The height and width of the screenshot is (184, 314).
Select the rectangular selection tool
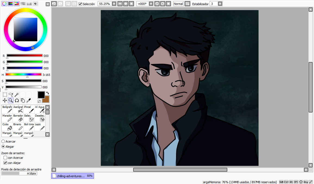point(5,94)
